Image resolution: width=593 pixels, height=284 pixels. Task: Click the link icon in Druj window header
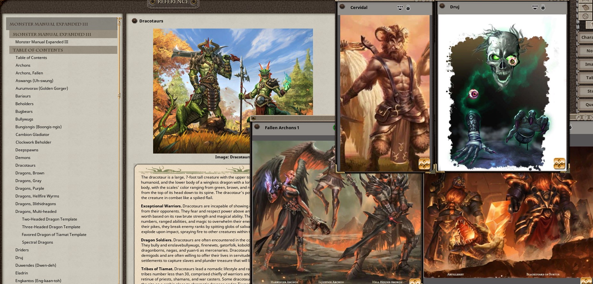[x=442, y=6]
